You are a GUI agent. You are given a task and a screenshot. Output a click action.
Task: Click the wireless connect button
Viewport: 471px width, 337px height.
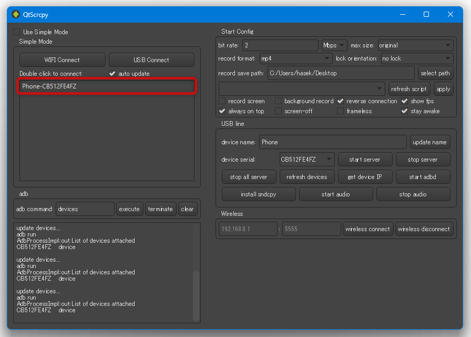pos(367,229)
